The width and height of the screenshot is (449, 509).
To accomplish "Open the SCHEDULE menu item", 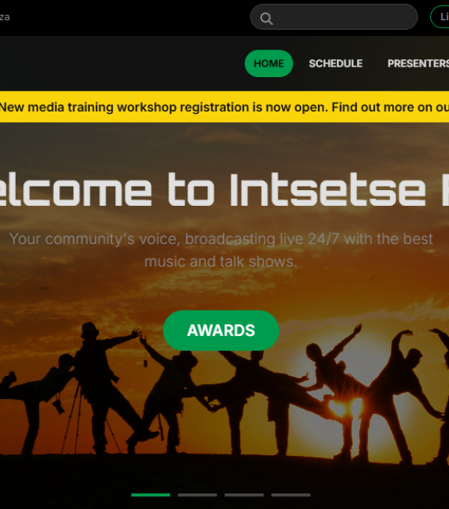I will 335,64.
